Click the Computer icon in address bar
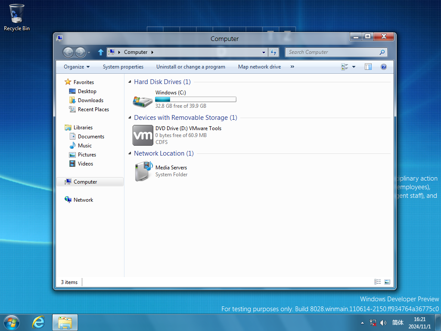Screen dimensions: 441x331 coord(112,52)
